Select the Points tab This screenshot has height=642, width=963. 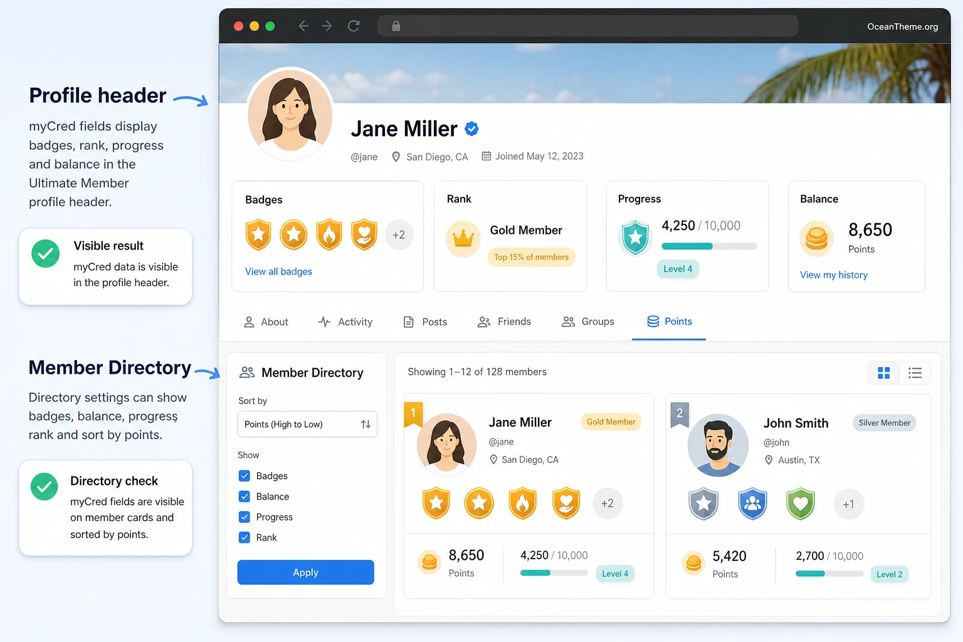pyautogui.click(x=670, y=322)
